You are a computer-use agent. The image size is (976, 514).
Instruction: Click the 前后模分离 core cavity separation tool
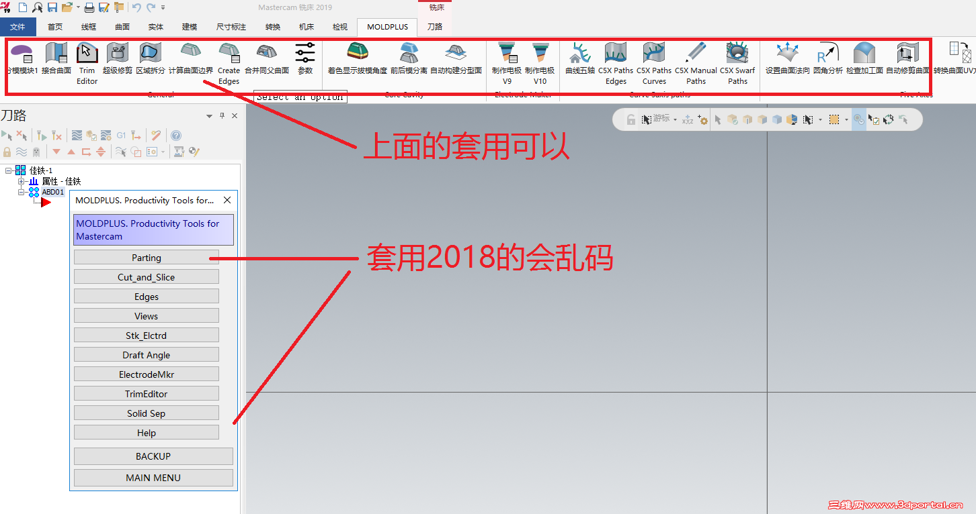coord(409,58)
